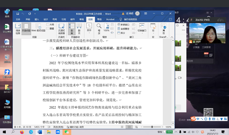This screenshot has height=135, width=229.
Task: Save the document via quick access toolbar
Action: 18,14
